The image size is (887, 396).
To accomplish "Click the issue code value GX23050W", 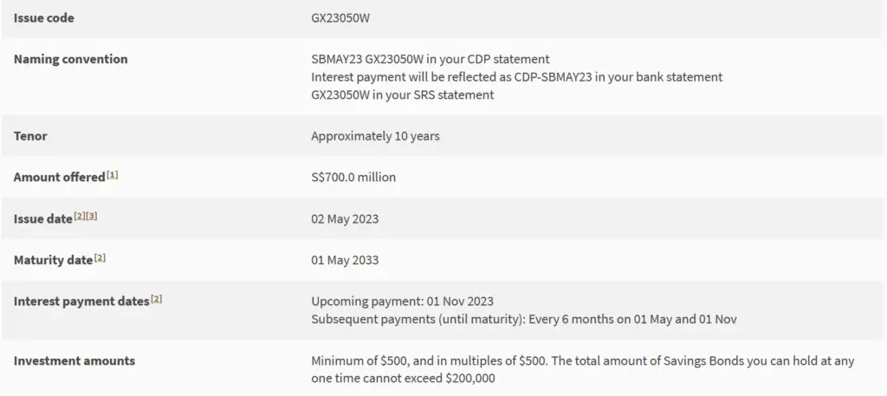I will click(x=340, y=18).
